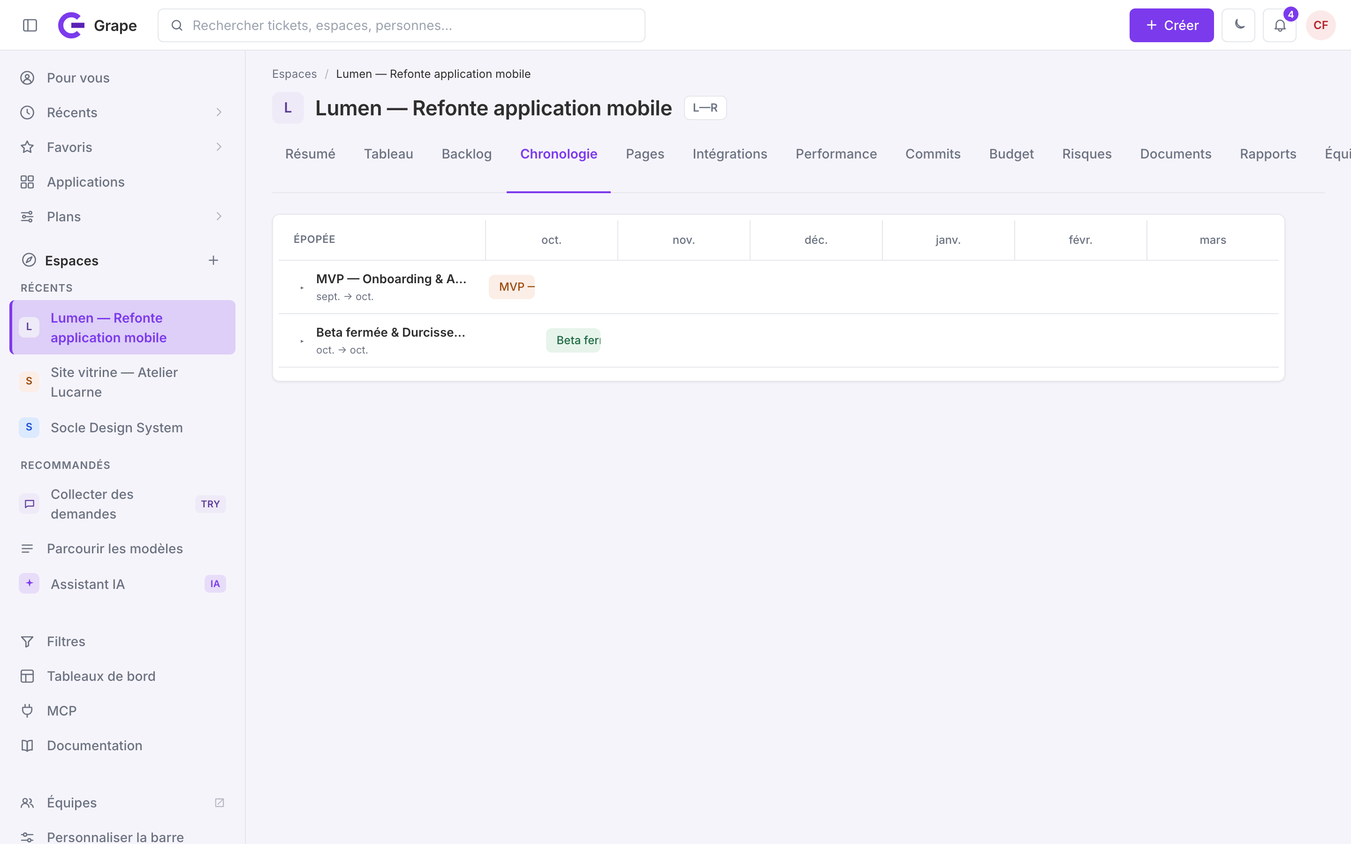Click the Plans sliders icon
The height and width of the screenshot is (844, 1351).
click(x=27, y=217)
